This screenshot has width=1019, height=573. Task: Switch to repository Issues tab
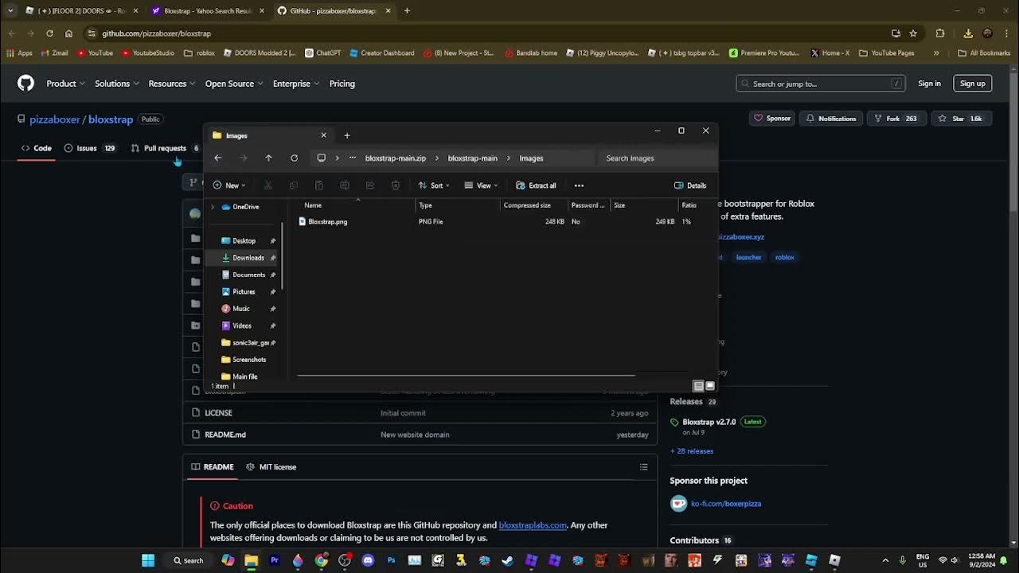(x=89, y=148)
